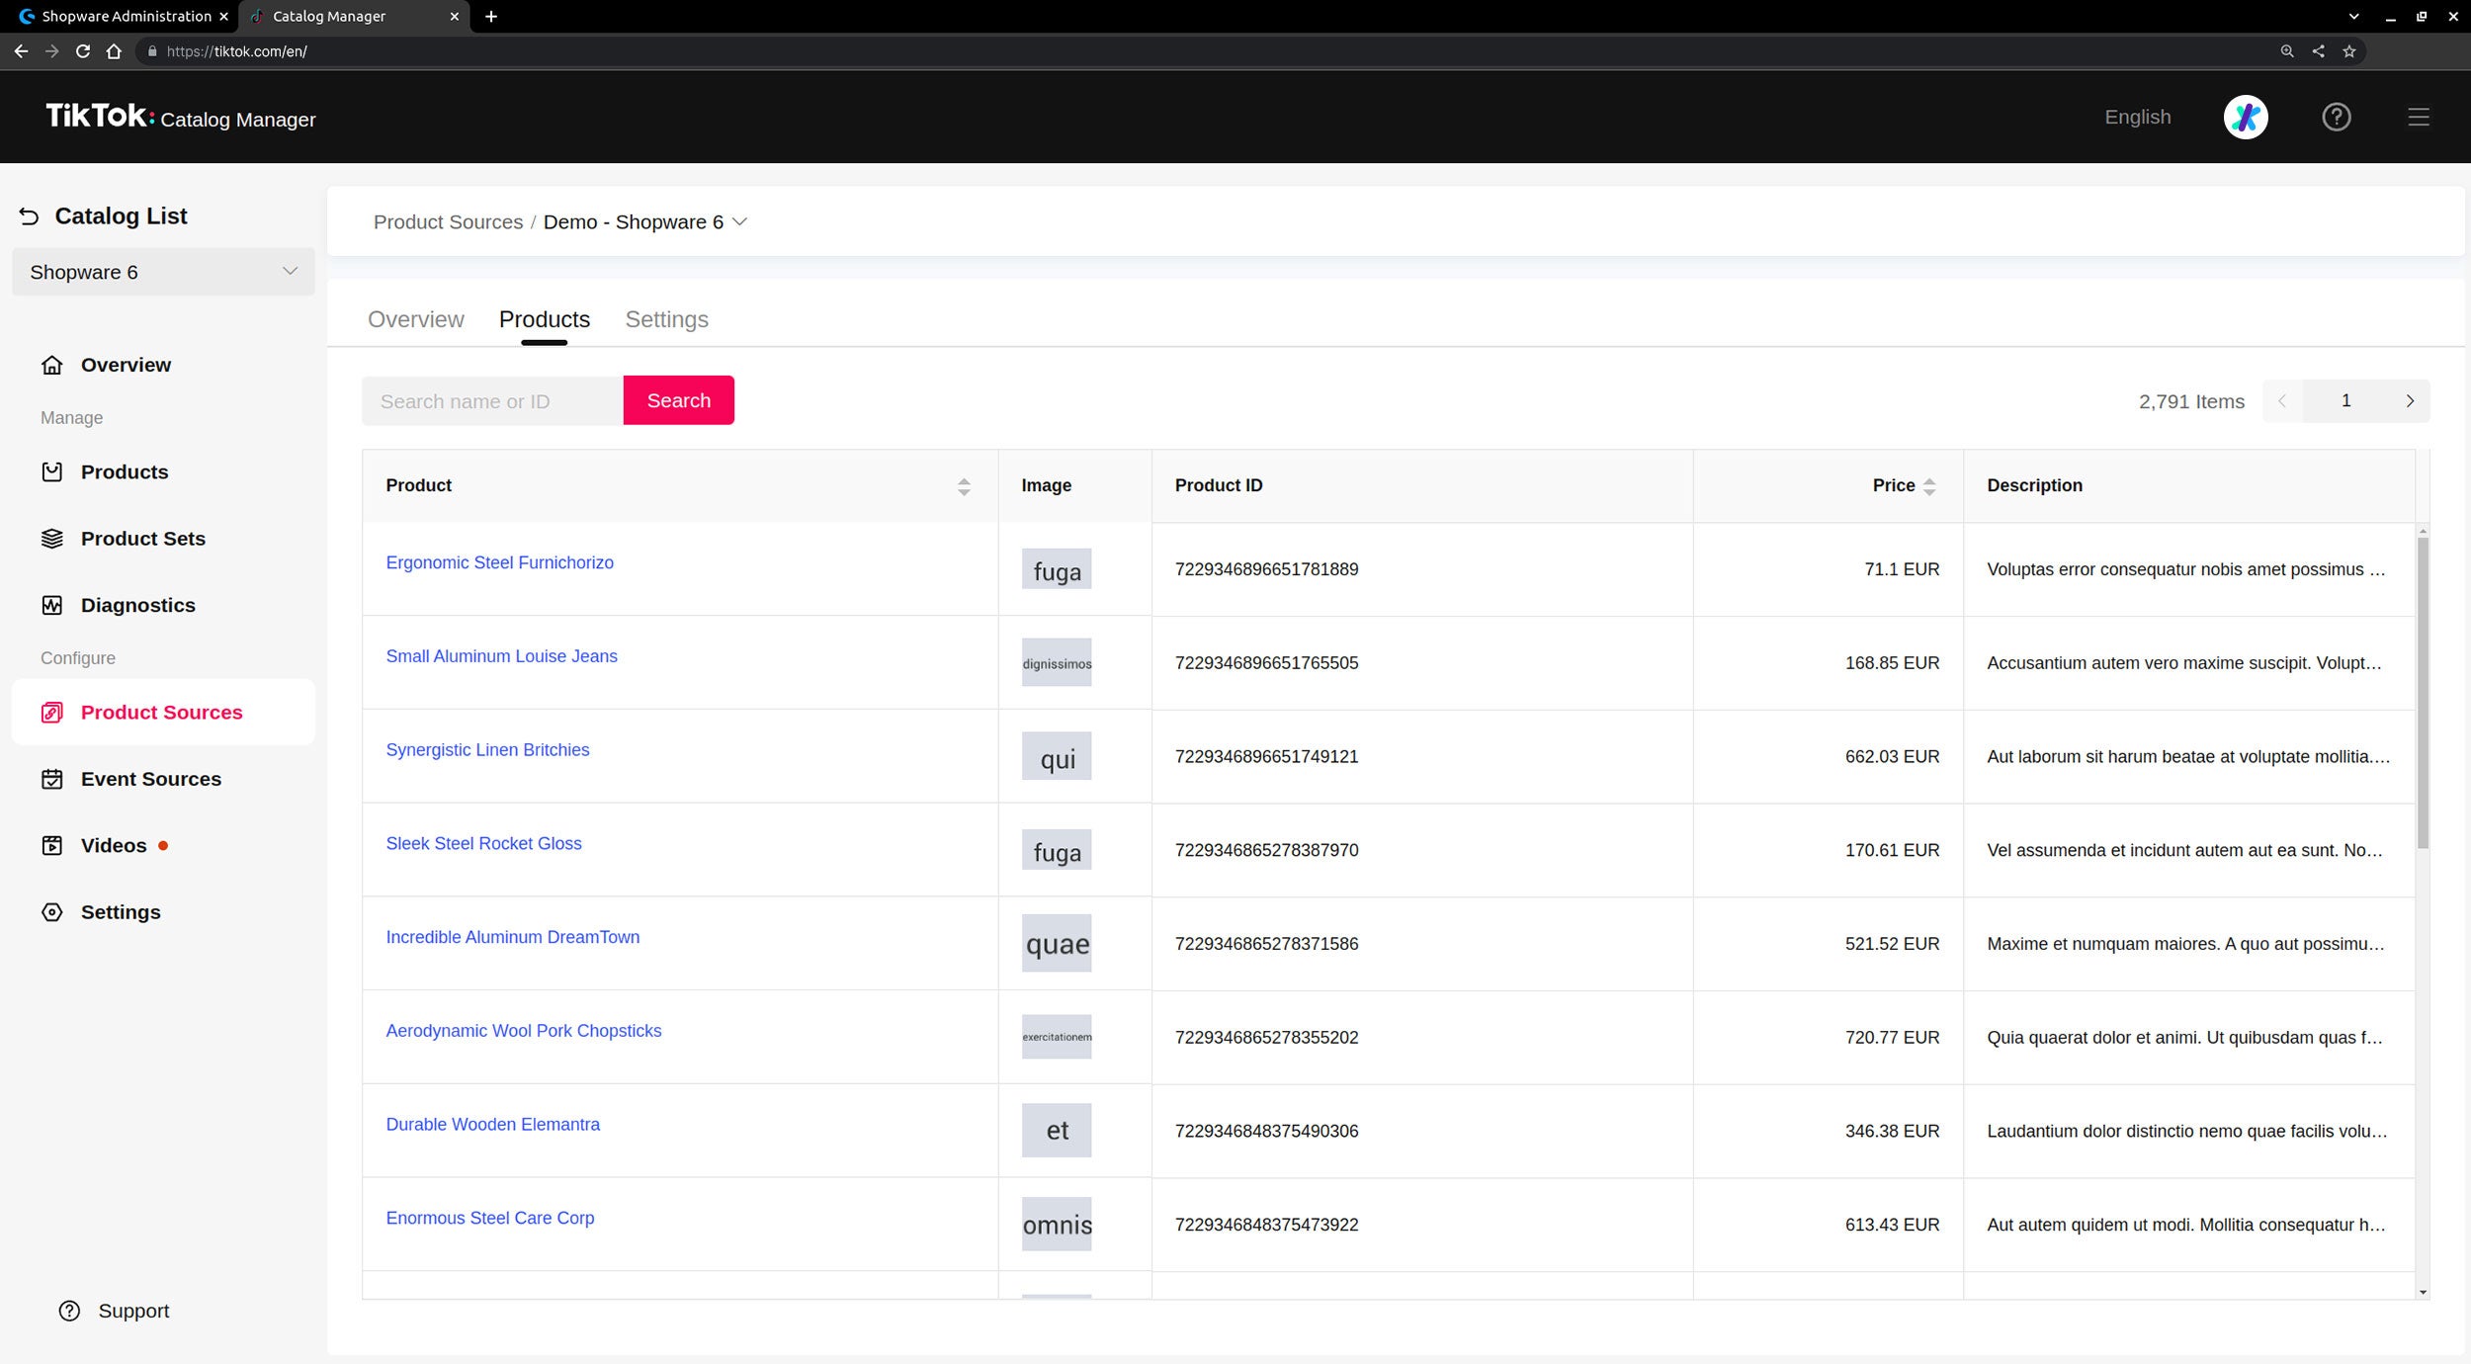Click the 'quae' product thumbnail
Image resolution: width=2471 pixels, height=1364 pixels.
coord(1057,943)
